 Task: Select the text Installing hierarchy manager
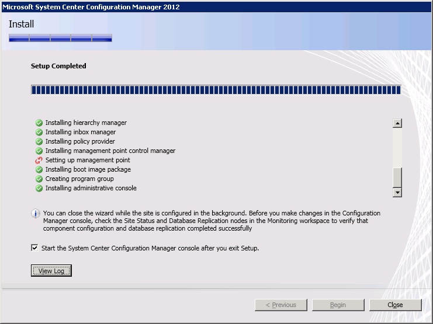tap(86, 123)
